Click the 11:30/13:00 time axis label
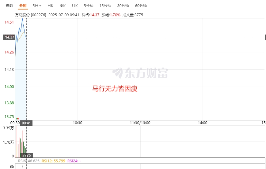Viewport: 266px width, 169px height. [x=140, y=123]
